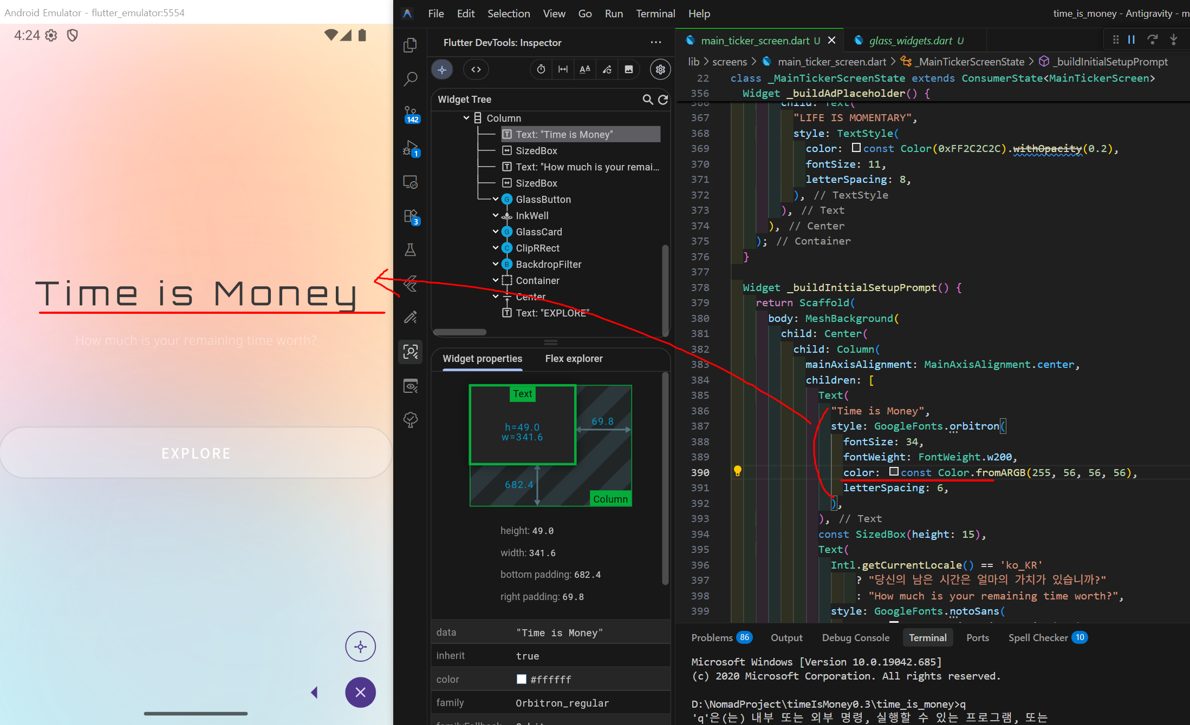1190x725 pixels.
Task: Click Show Baselines text icon
Action: pos(584,69)
